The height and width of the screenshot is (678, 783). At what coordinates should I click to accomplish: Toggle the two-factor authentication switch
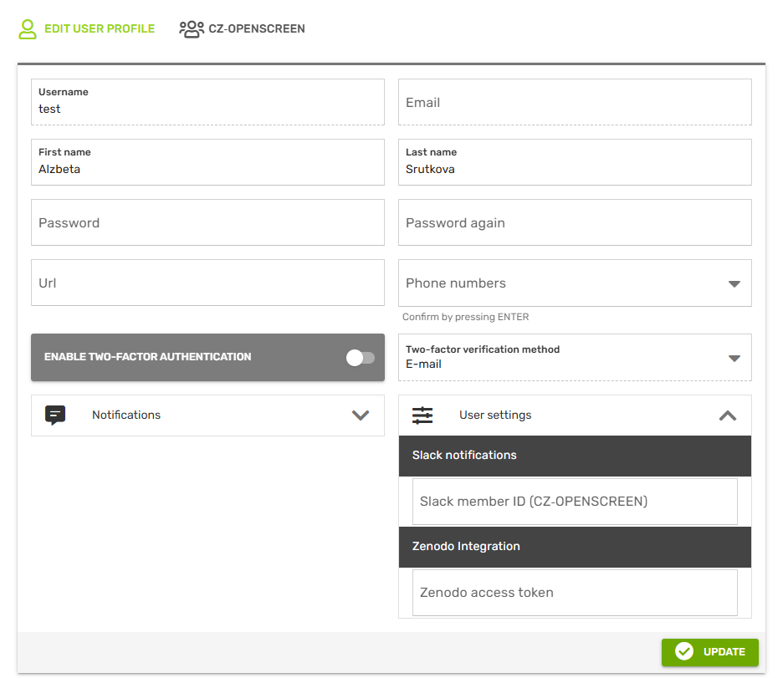click(x=361, y=358)
